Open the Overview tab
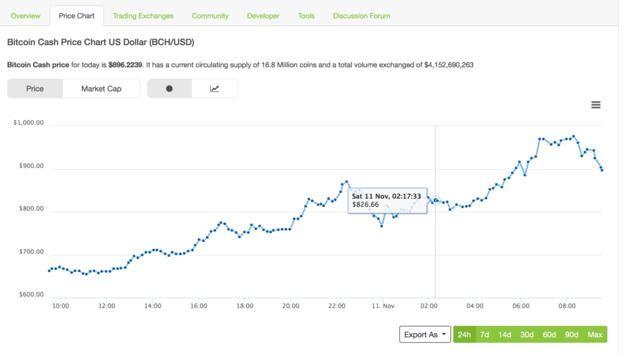 26,15
